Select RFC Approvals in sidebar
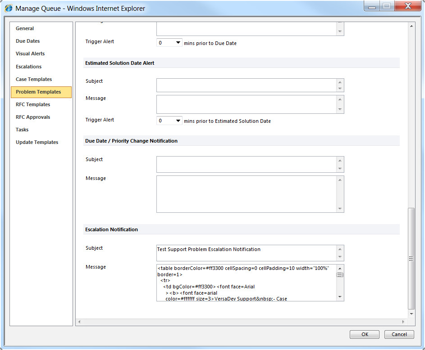This screenshot has height=350, width=425. (33, 117)
